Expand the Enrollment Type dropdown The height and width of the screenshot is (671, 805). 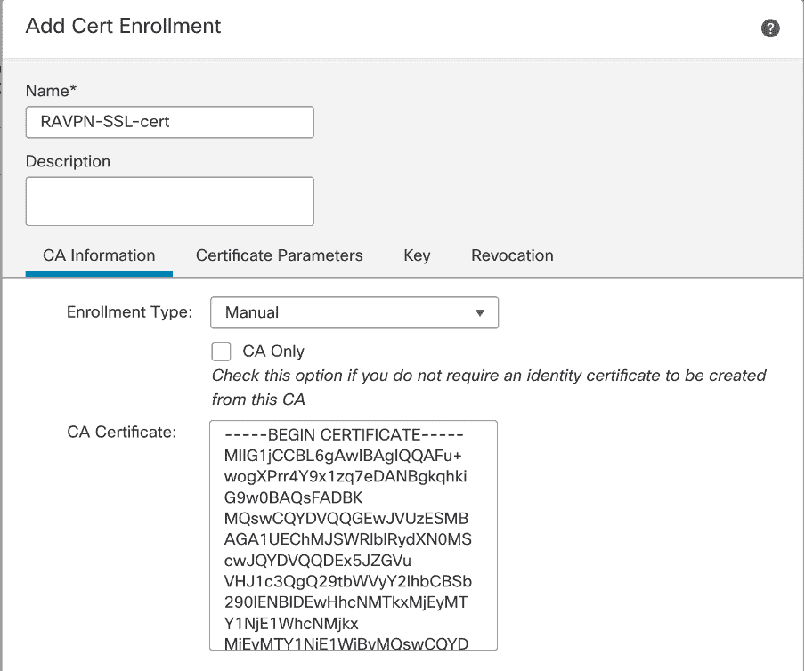pyautogui.click(x=354, y=312)
